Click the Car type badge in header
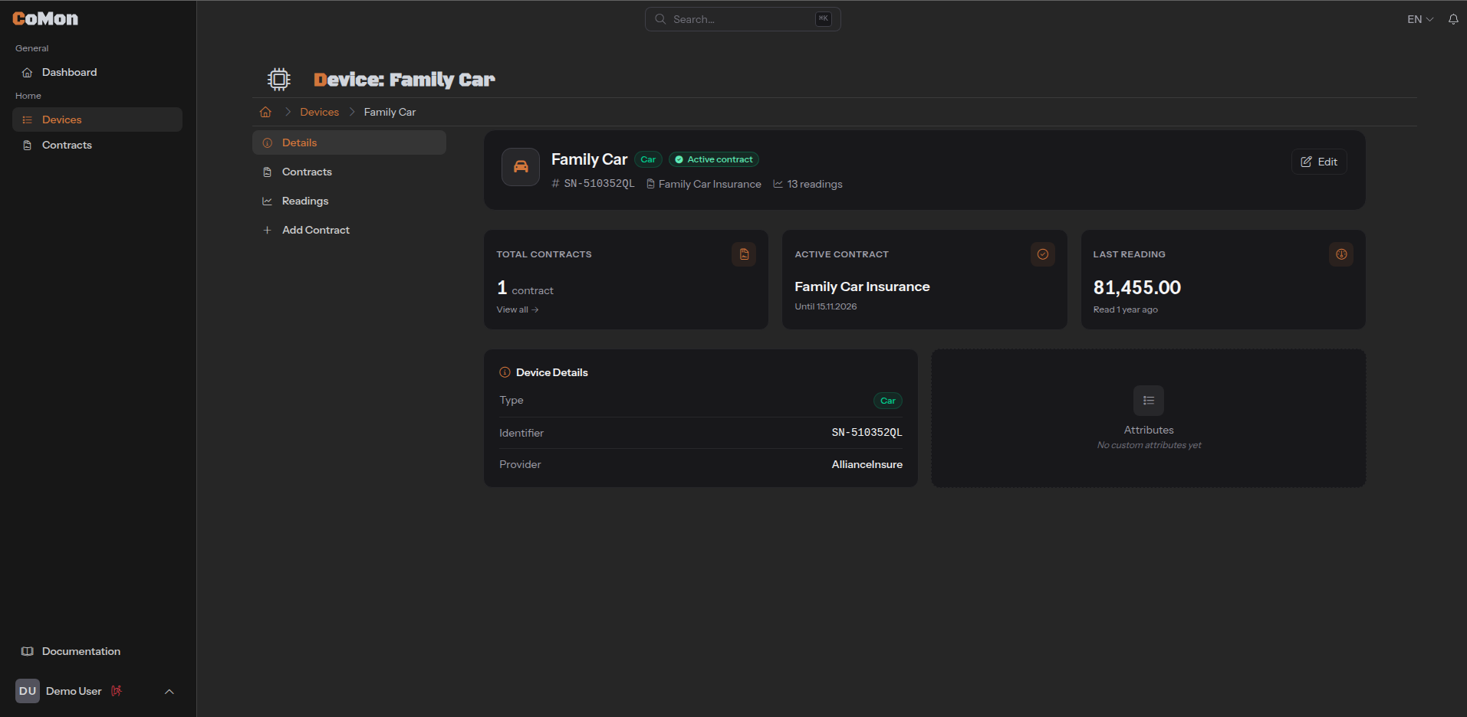Image resolution: width=1467 pixels, height=717 pixels. click(648, 159)
